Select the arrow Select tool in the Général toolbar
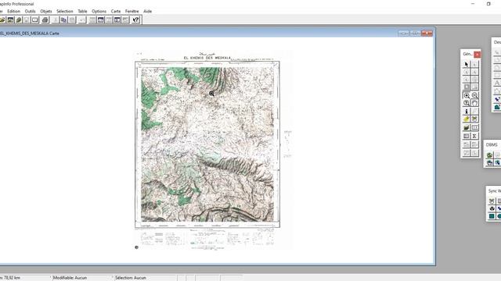 467,64
